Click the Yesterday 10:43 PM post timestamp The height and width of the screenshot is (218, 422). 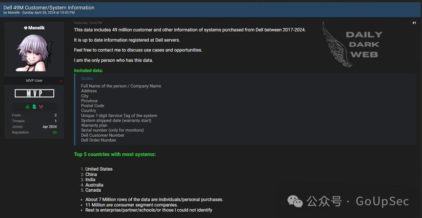click(88, 23)
